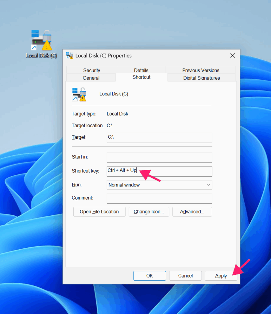Click the Shortcut key field with Ctrl + Alt + Up
The height and width of the screenshot is (314, 271).
pos(159,171)
